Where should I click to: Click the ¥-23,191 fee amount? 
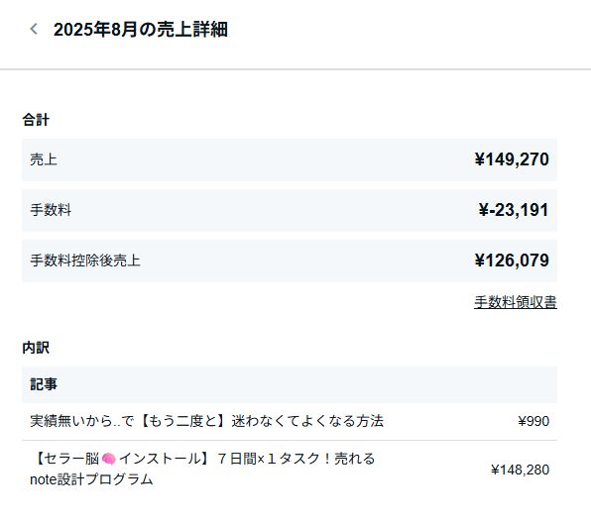click(514, 210)
